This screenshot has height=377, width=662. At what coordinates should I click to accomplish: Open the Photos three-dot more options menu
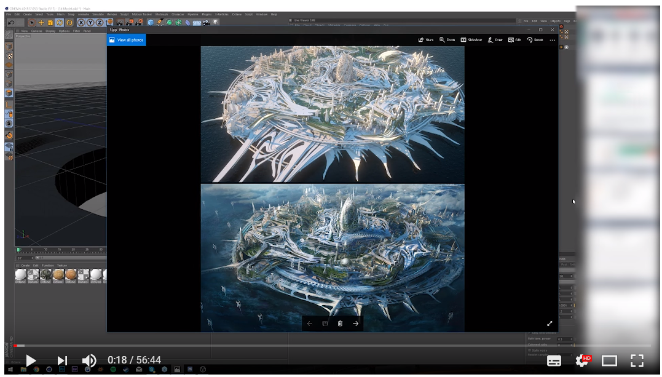coord(552,40)
